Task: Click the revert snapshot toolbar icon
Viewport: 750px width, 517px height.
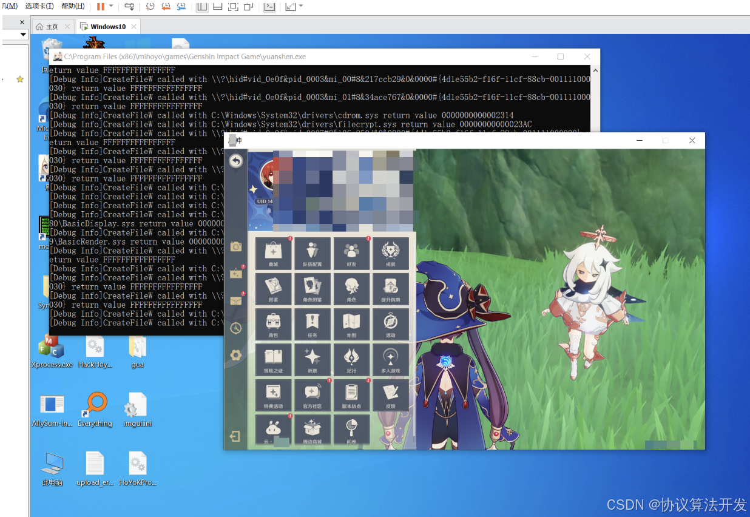Action: [x=166, y=7]
